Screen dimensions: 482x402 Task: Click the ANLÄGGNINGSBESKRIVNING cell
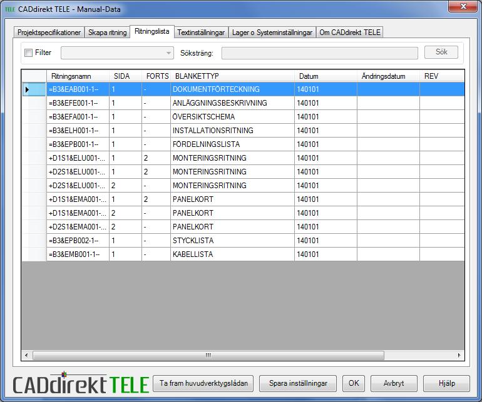point(232,103)
